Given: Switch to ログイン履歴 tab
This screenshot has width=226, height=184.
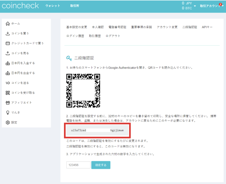Looking at the screenshot, I should pos(75,36).
